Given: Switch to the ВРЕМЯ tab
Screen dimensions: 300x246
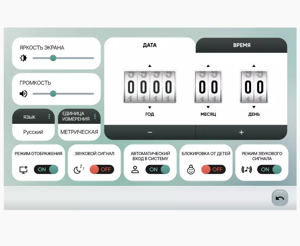Looking at the screenshot, I should click(x=242, y=45).
